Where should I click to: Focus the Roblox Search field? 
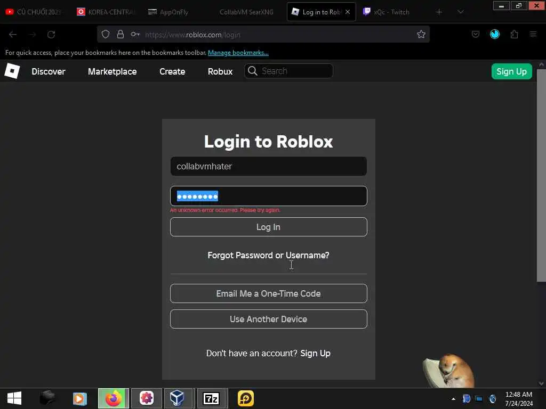pyautogui.click(x=288, y=71)
